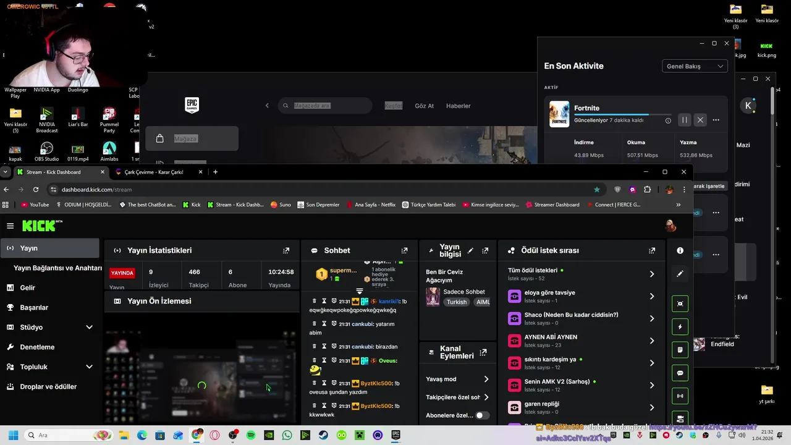This screenshot has width=791, height=445.
Task: Click the screen capture icon in the right sidebar
Action: pos(680,303)
